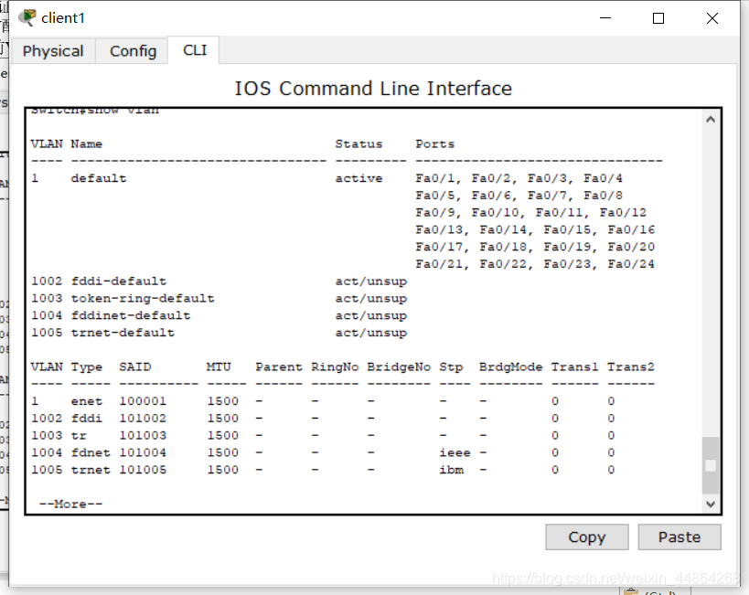Click 'IOS Command Line Interface' heading
Screen dimensions: 749x595
(x=372, y=89)
